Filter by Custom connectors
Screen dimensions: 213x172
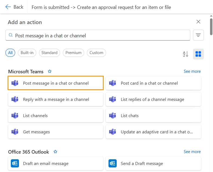[96, 53]
